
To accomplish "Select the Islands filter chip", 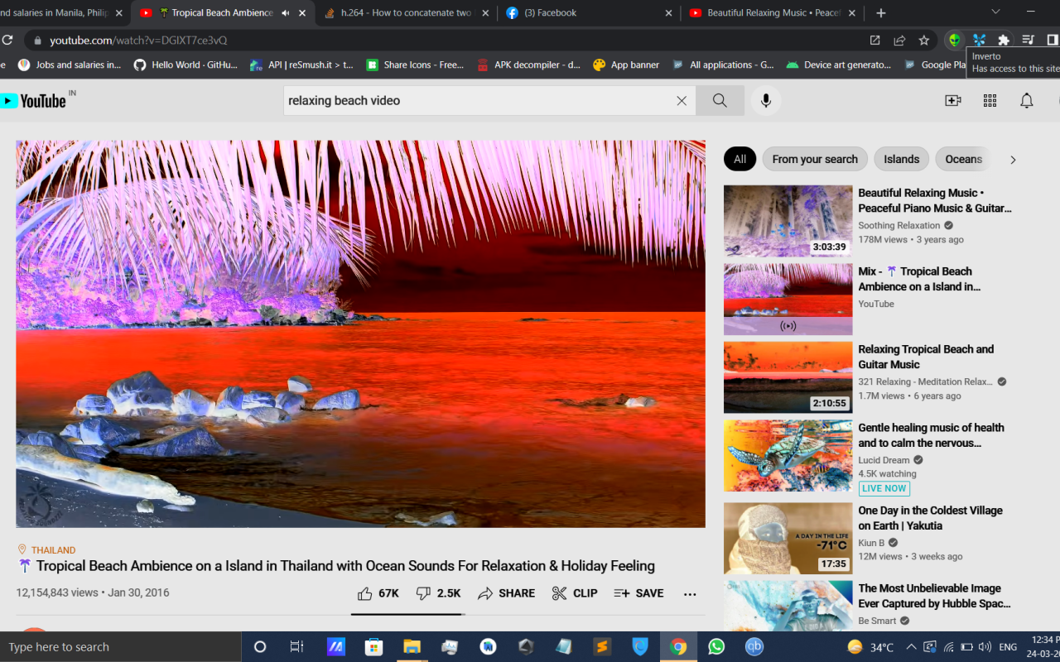I will (x=901, y=159).
